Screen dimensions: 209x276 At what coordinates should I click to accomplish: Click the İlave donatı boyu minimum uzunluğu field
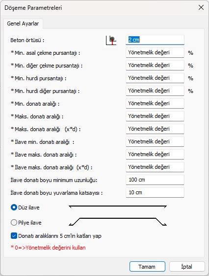click(155, 180)
